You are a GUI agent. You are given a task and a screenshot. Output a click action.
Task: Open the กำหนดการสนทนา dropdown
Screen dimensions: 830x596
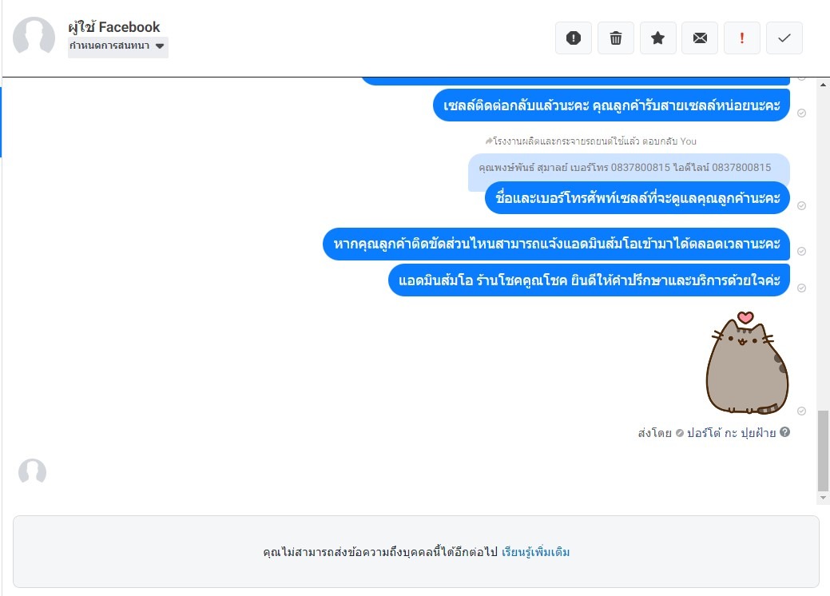[118, 46]
